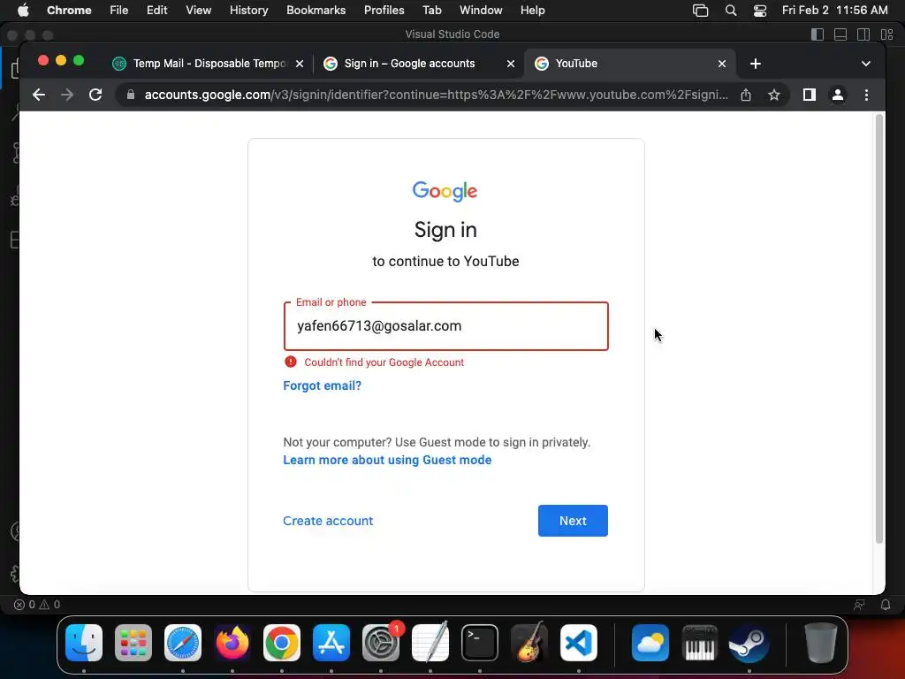The width and height of the screenshot is (905, 679).
Task: Bookmark this page with the star icon
Action: 774,95
